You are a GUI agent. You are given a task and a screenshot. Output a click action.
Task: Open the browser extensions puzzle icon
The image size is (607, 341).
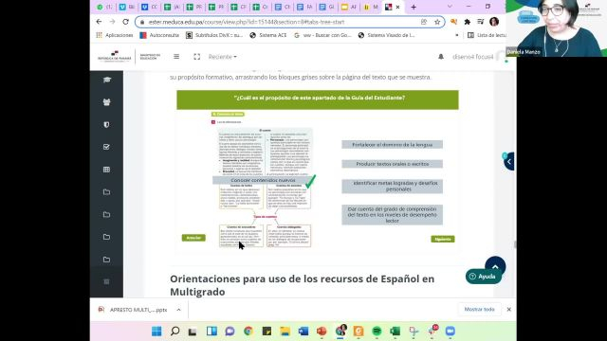[x=468, y=22]
